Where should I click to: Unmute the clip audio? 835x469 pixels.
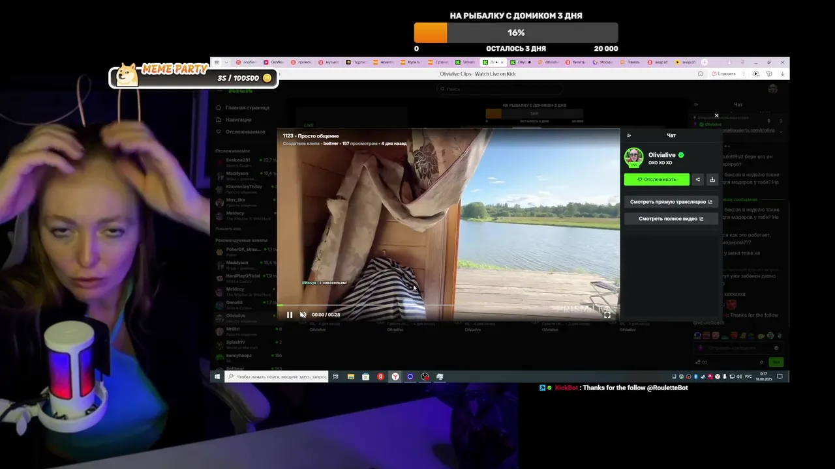pos(303,315)
